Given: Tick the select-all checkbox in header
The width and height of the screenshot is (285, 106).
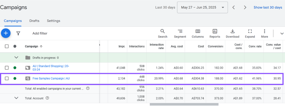Looking at the screenshot, I should click(7, 46).
